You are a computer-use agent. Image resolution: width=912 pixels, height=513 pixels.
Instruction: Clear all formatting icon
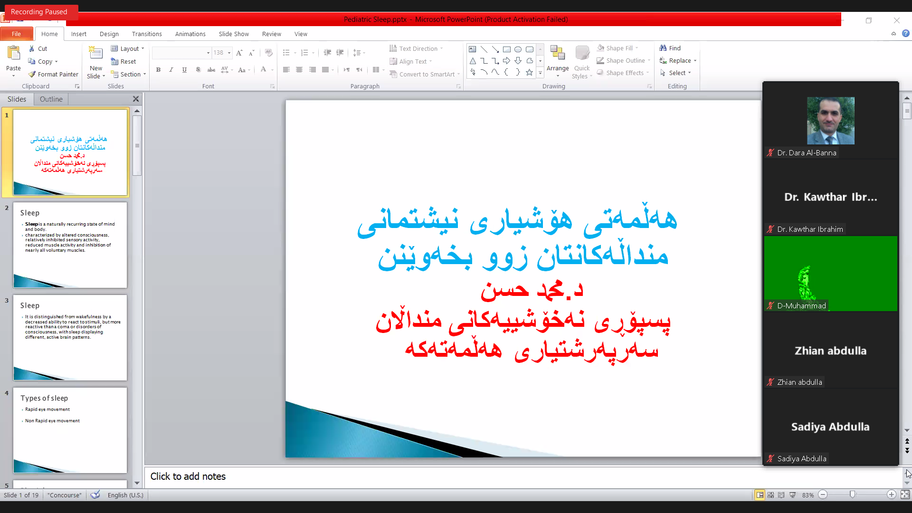pyautogui.click(x=269, y=53)
